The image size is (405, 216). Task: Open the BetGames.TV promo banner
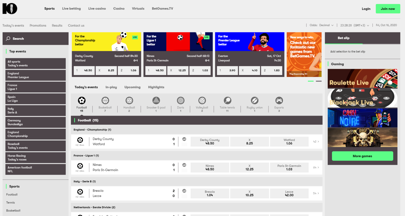(x=304, y=55)
